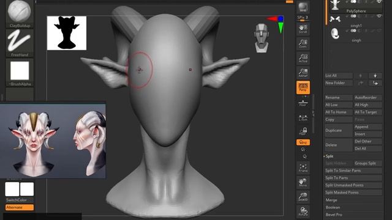This screenshot has height=220, width=392.
Task: Click the Lock camera padlock icon
Action: (303, 131)
